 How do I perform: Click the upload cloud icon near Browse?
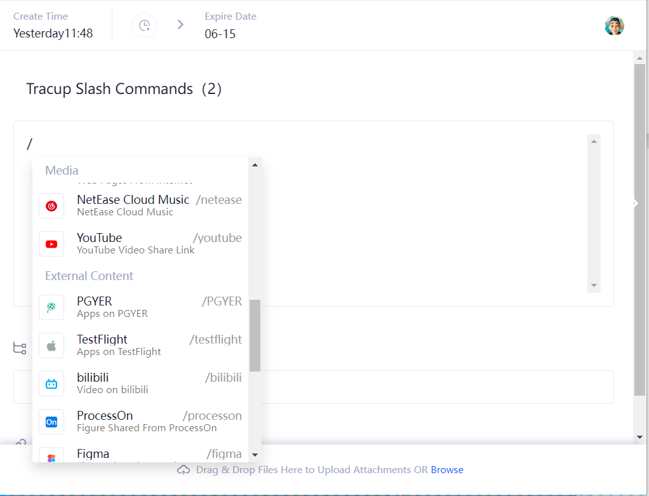(x=184, y=470)
